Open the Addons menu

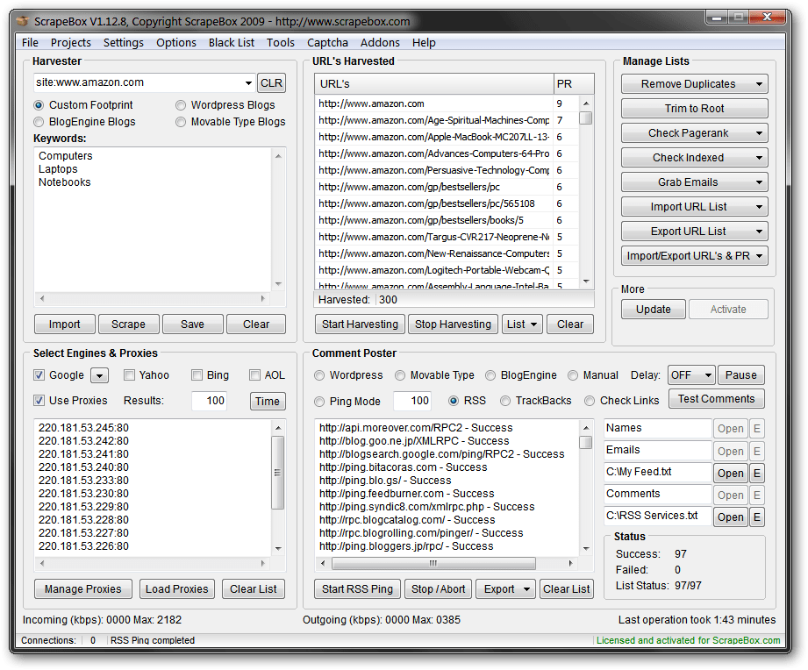pos(380,43)
